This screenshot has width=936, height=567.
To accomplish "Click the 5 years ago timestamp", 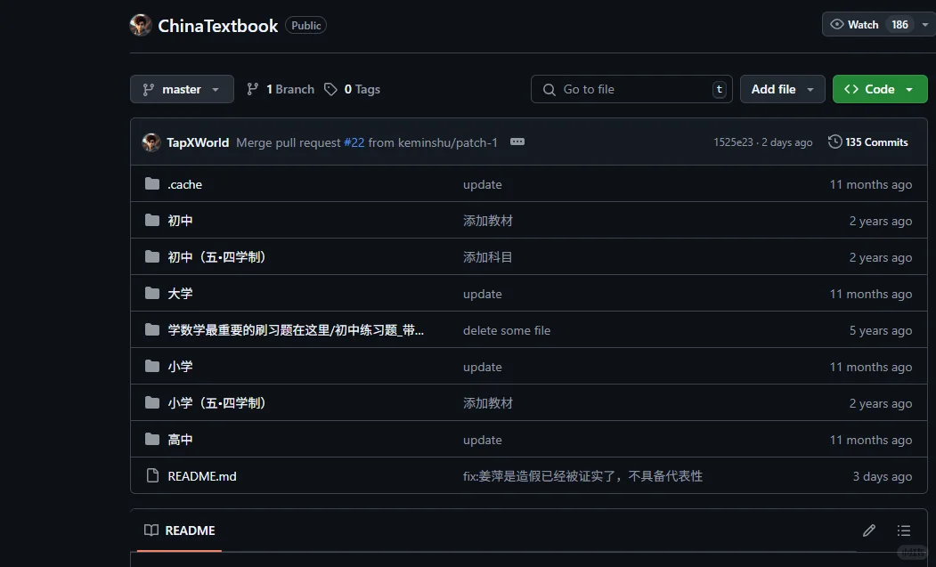I will pos(881,330).
